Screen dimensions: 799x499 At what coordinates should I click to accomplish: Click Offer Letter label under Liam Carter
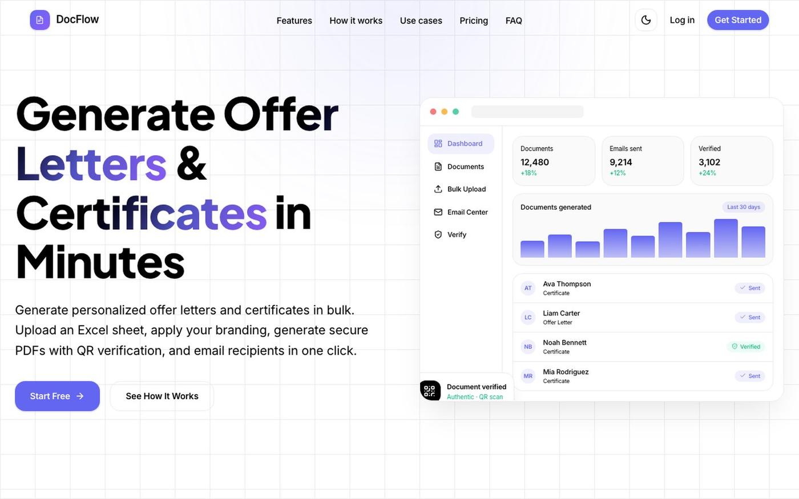coord(558,322)
